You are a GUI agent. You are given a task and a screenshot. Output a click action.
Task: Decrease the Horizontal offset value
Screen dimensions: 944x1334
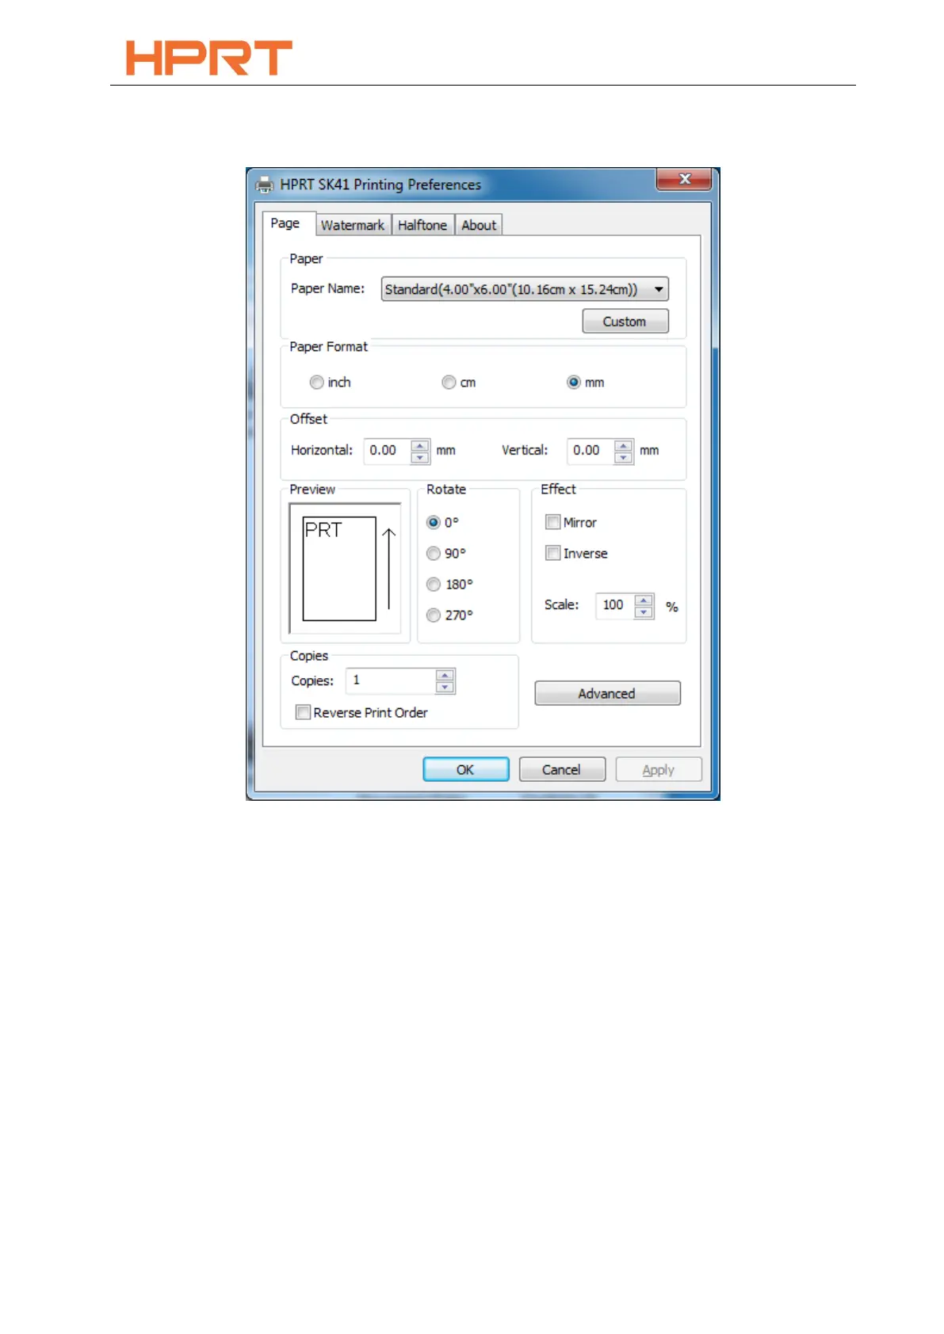click(x=420, y=457)
